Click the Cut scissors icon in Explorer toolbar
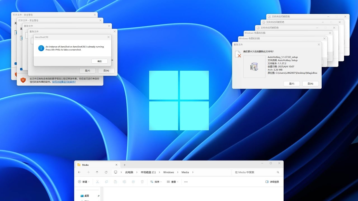358x201 pixels. tap(98, 182)
